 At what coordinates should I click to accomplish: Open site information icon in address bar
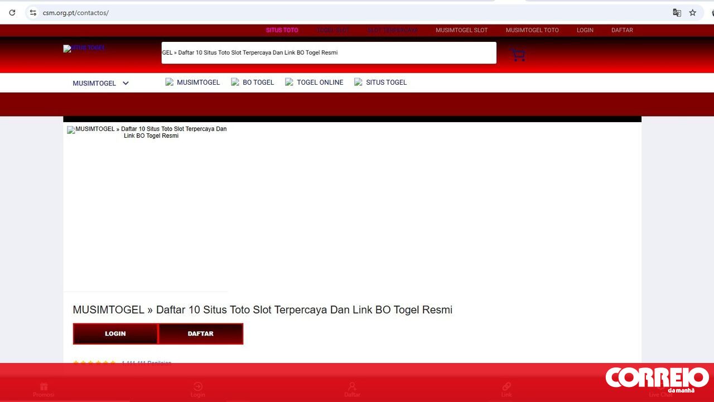(33, 12)
